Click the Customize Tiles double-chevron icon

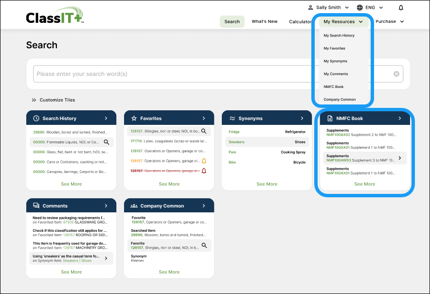pyautogui.click(x=34, y=100)
